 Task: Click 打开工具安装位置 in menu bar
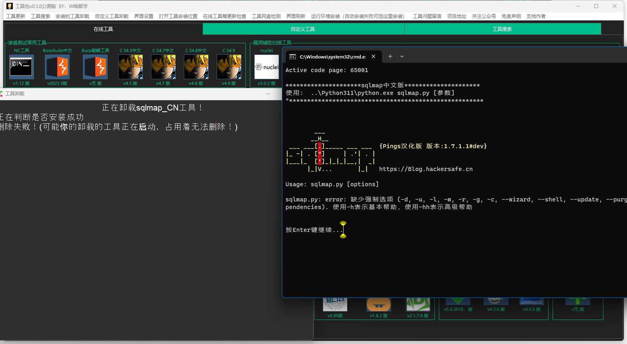point(178,16)
